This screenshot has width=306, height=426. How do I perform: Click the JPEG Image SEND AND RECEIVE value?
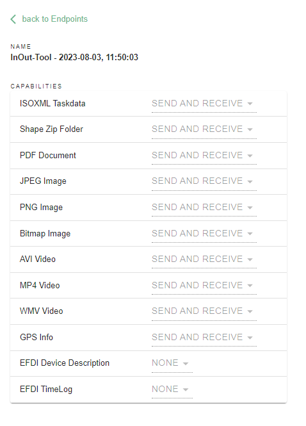click(197, 181)
